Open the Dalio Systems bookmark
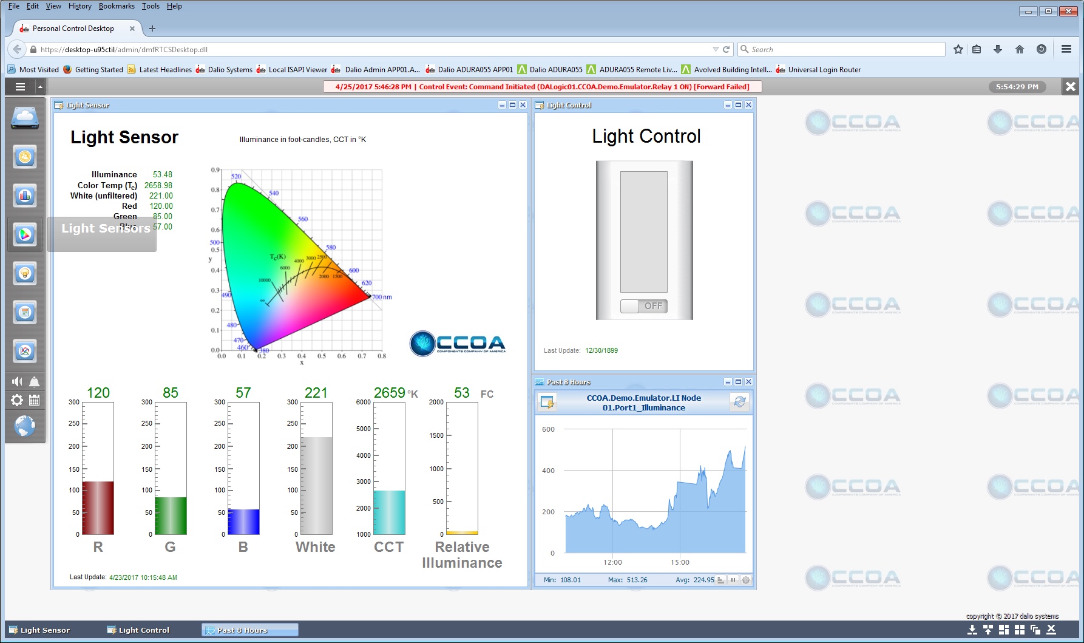The image size is (1084, 643). pos(224,70)
